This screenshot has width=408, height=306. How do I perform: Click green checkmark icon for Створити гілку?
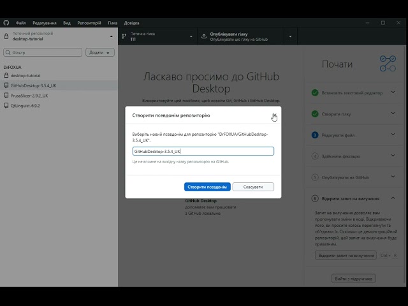(x=315, y=114)
